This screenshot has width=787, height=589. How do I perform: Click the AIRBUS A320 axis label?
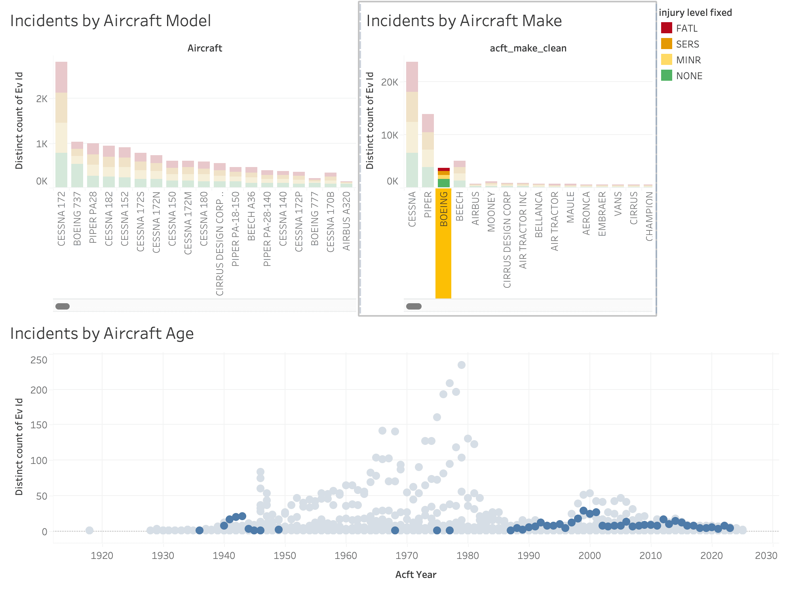pos(346,221)
